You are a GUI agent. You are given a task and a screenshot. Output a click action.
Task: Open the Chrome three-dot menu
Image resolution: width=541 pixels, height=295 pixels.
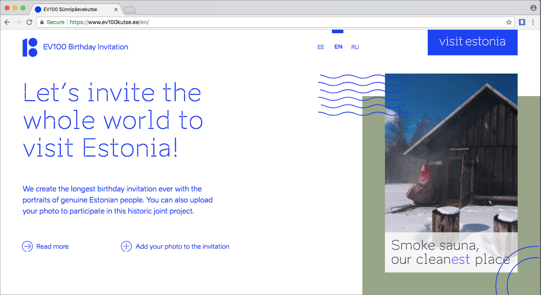[x=533, y=22]
